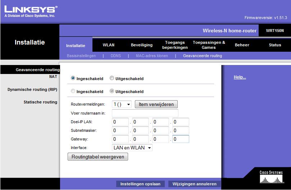The width and height of the screenshot is (291, 190).
Task: Click the Firmwareversie: v1.51.3 text
Action: (x=266, y=18)
